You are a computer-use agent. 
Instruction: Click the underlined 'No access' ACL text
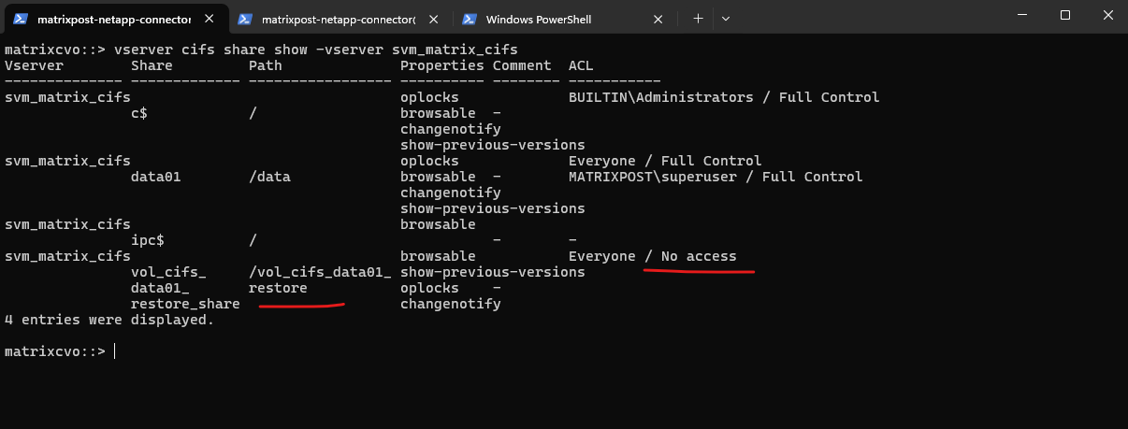698,256
